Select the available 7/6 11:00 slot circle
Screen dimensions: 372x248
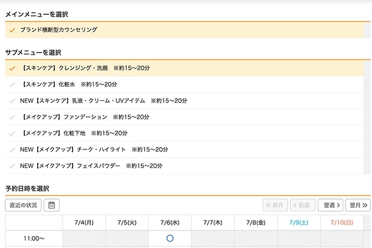pos(170,239)
